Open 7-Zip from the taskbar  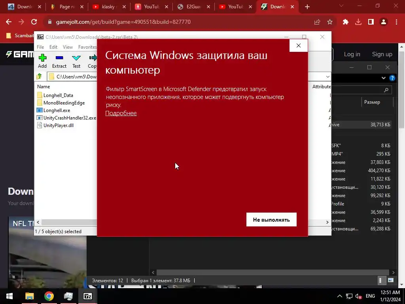click(87, 296)
